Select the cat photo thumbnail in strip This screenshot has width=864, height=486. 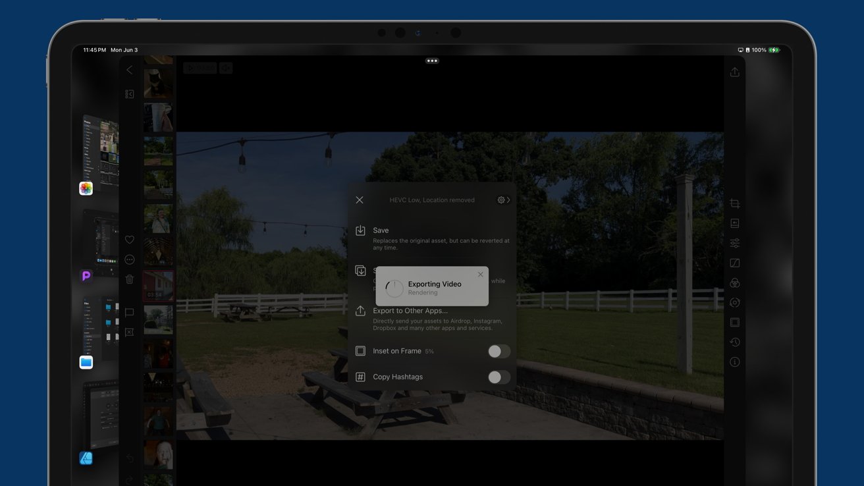(159, 84)
